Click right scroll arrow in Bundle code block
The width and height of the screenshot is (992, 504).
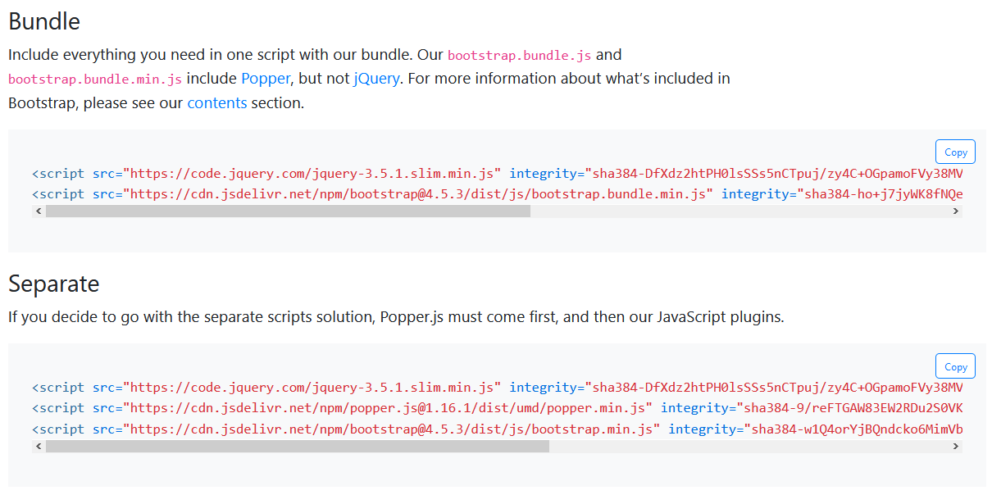[x=956, y=211]
